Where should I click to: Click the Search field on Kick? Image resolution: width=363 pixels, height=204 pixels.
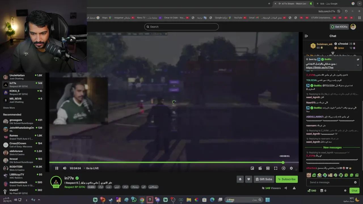point(181,27)
